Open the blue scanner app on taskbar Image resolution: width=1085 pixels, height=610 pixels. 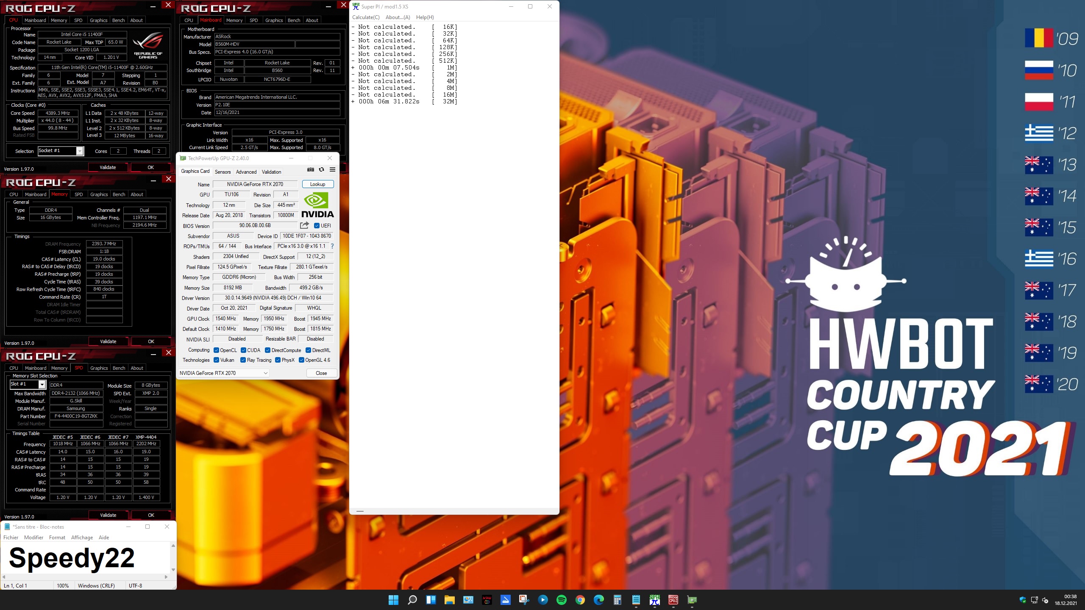click(506, 600)
